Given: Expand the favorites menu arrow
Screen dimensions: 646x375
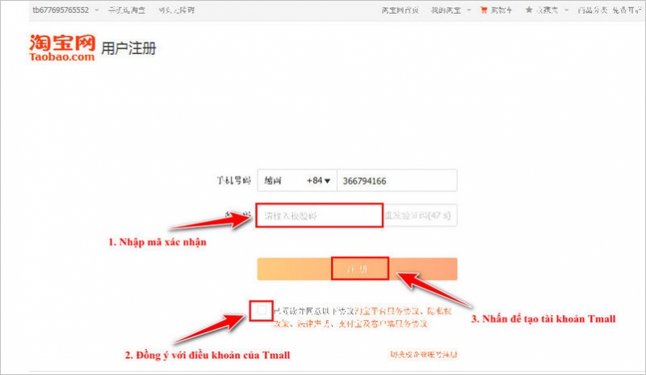Looking at the screenshot, I should [567, 10].
